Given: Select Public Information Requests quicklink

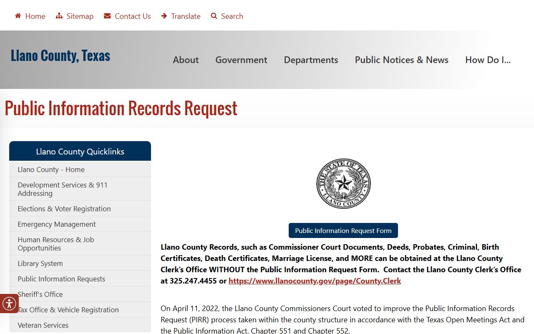Looking at the screenshot, I should [x=80, y=279].
